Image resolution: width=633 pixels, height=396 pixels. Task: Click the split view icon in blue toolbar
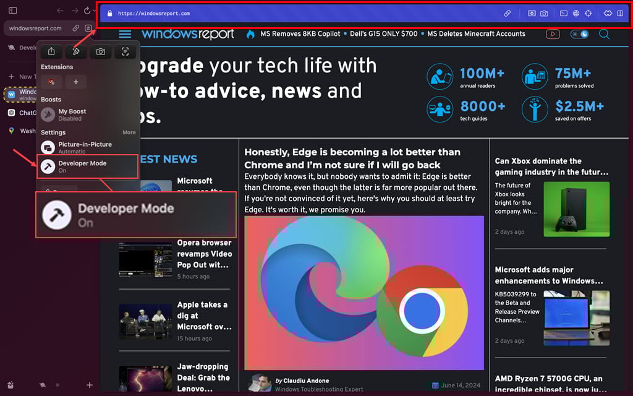pyautogui.click(x=621, y=14)
